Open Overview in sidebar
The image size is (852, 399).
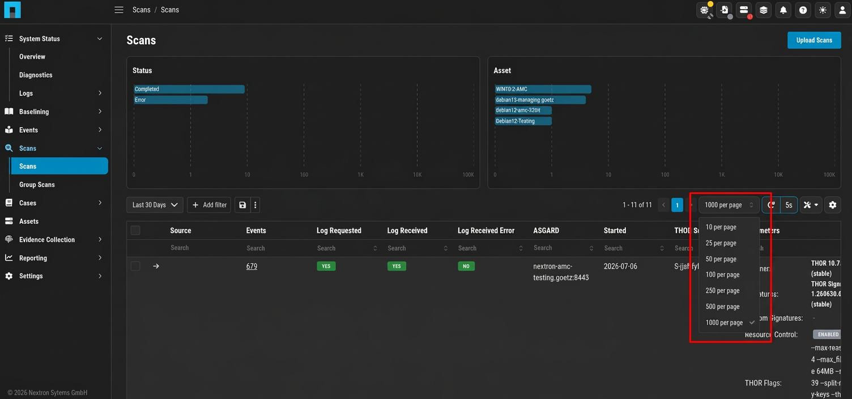(32, 57)
